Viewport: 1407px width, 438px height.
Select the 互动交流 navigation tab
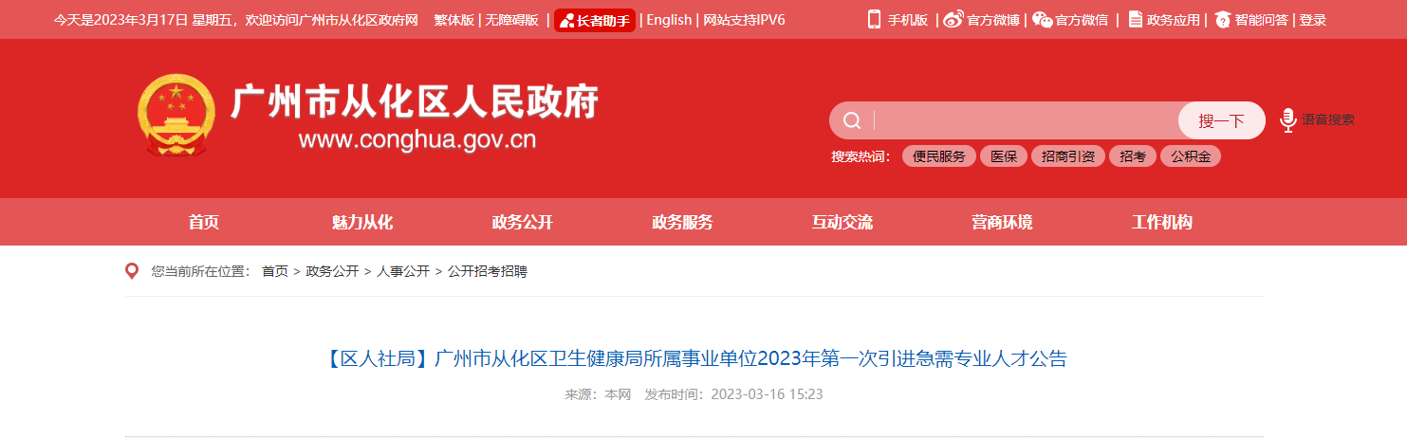coord(842,223)
